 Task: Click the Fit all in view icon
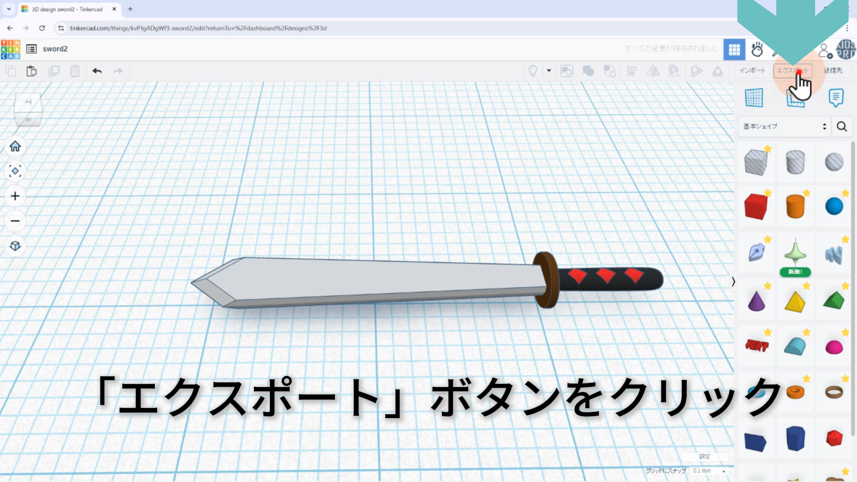[15, 171]
